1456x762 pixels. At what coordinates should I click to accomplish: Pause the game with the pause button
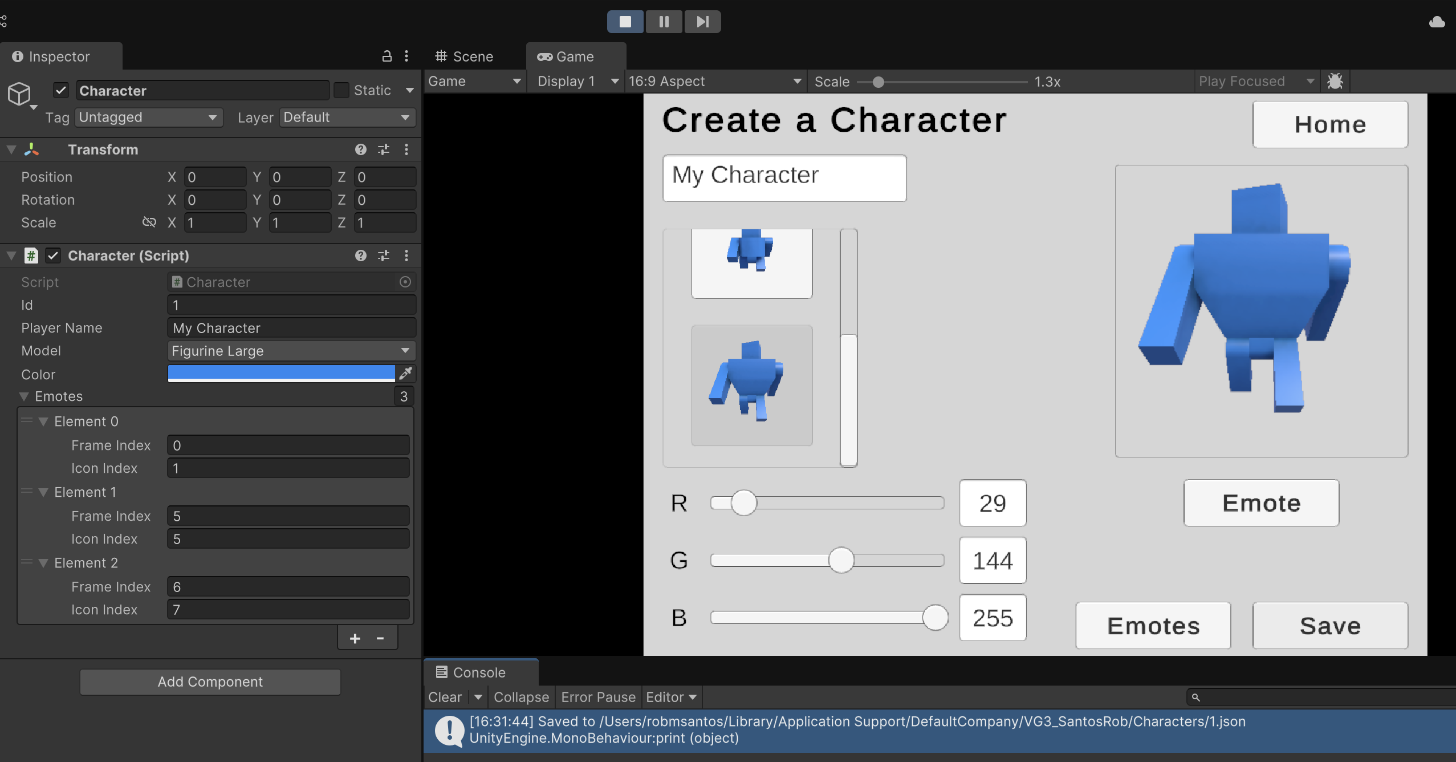point(664,22)
